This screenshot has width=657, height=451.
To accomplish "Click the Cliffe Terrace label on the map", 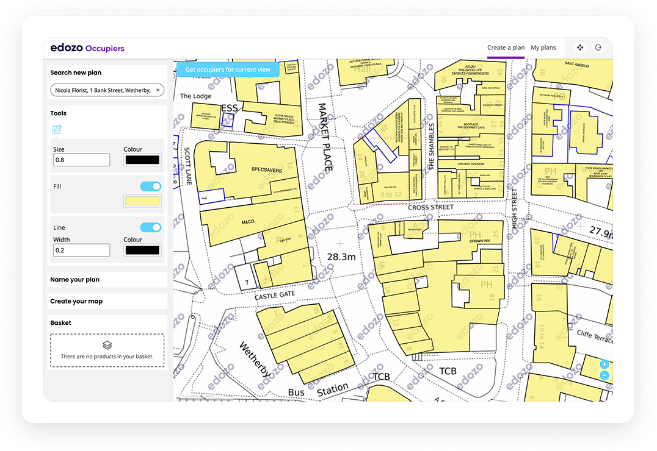I will tap(594, 336).
